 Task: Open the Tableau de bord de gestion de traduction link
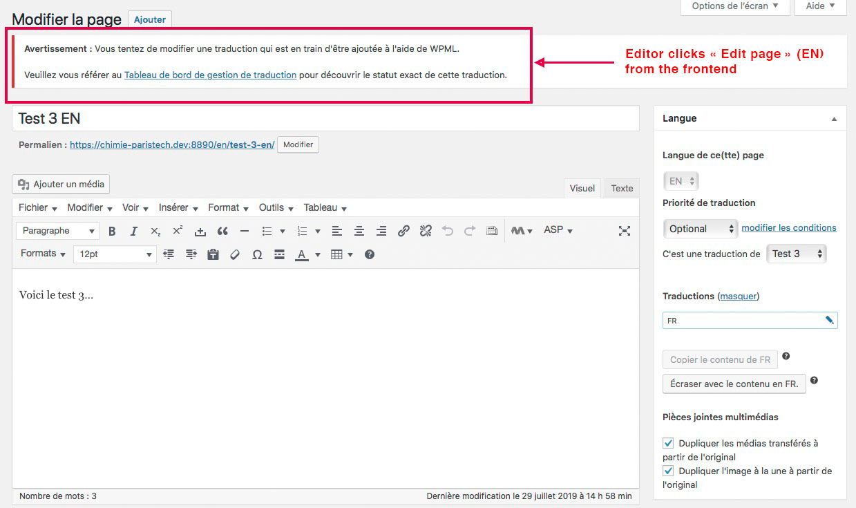tap(210, 75)
